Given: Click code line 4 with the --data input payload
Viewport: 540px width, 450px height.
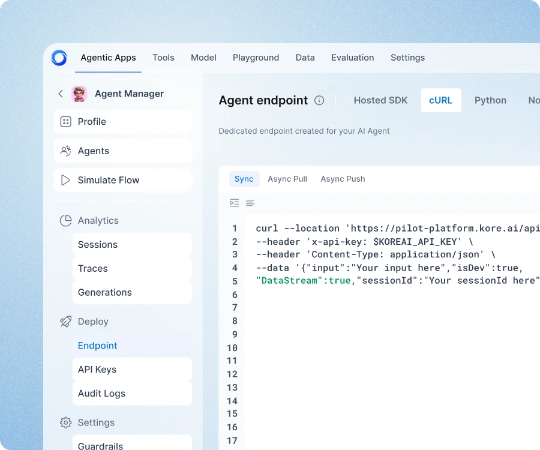Looking at the screenshot, I should coord(389,268).
